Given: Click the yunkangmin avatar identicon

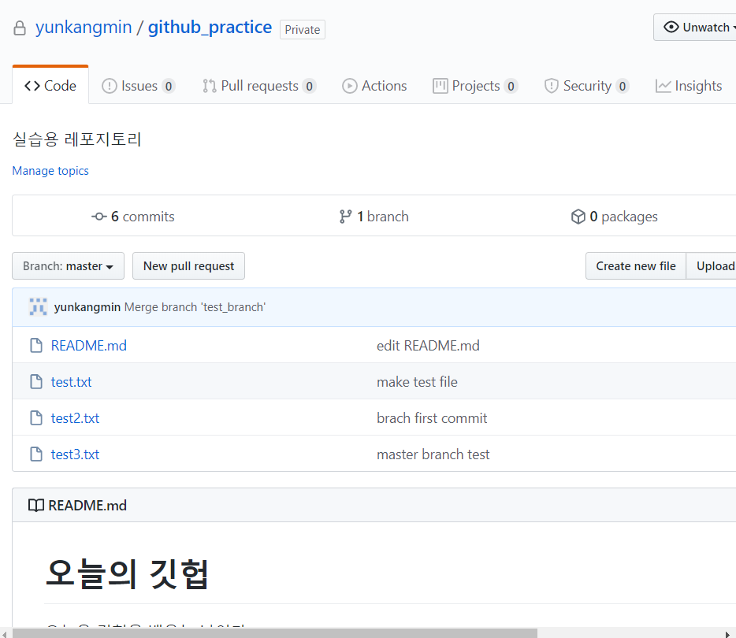Looking at the screenshot, I should [38, 307].
